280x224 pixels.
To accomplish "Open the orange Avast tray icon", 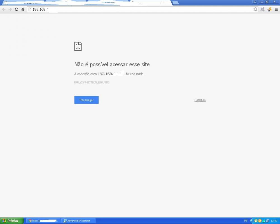I will point(260,221).
